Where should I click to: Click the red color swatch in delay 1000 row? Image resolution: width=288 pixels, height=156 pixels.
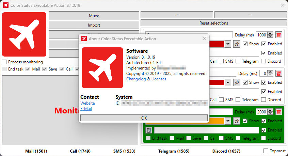(217, 44)
